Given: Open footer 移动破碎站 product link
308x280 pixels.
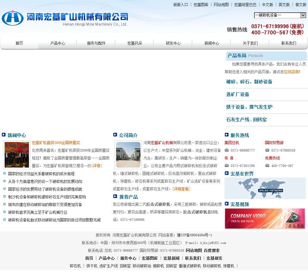Looking at the screenshot, I should coord(142,266).
